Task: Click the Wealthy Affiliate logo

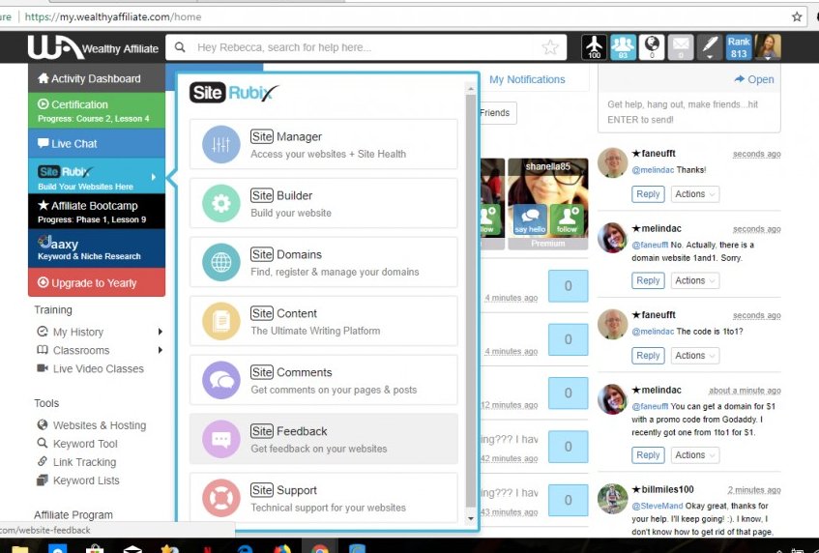Action: [93, 47]
